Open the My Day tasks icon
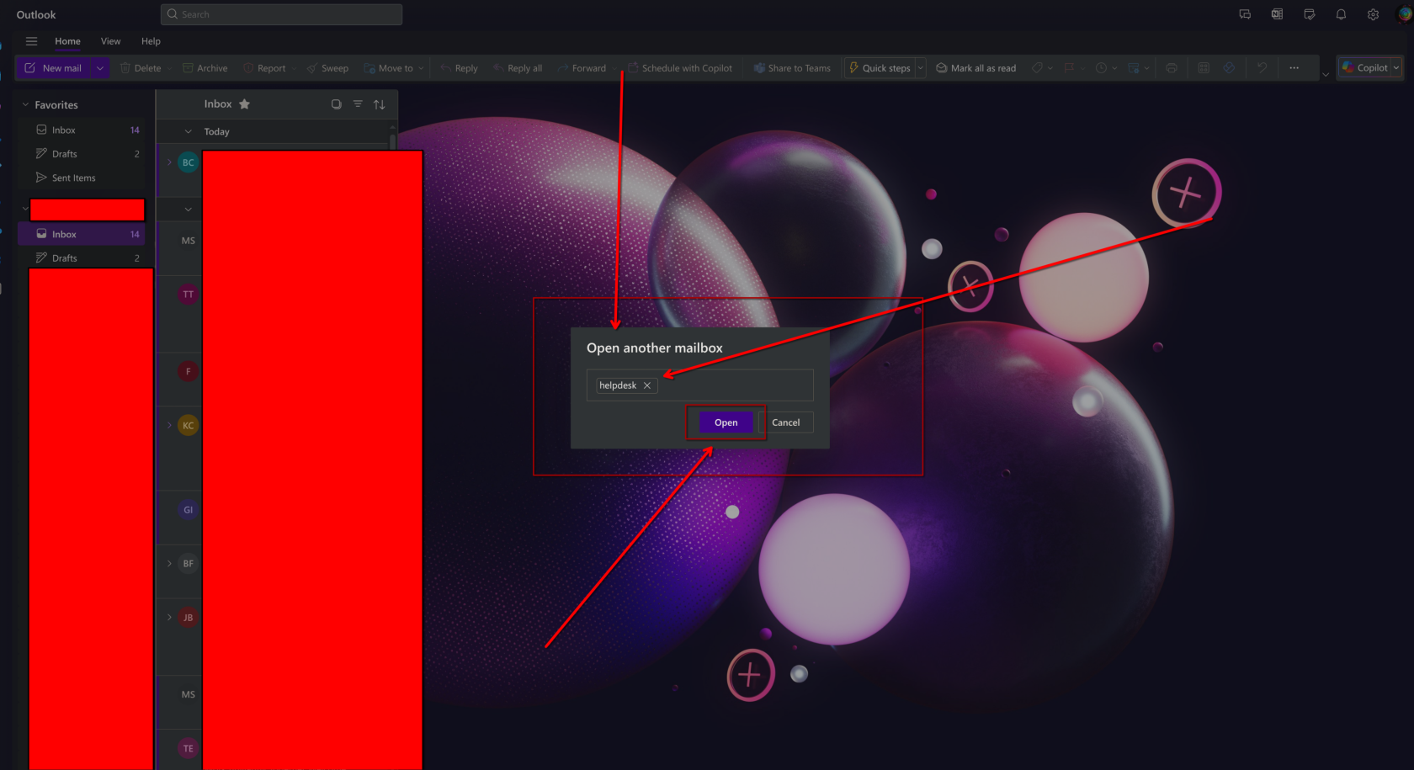The height and width of the screenshot is (770, 1414). coord(1309,14)
